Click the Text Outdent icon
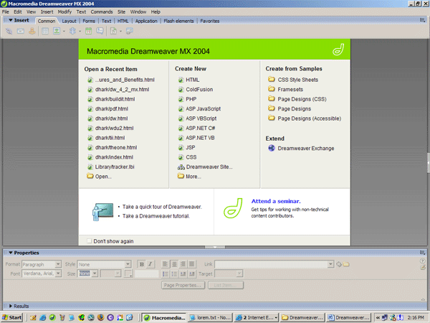The width and height of the screenshot is (430, 323). coord(183,274)
